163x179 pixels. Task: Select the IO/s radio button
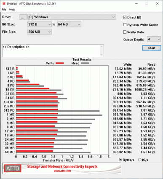139,160
